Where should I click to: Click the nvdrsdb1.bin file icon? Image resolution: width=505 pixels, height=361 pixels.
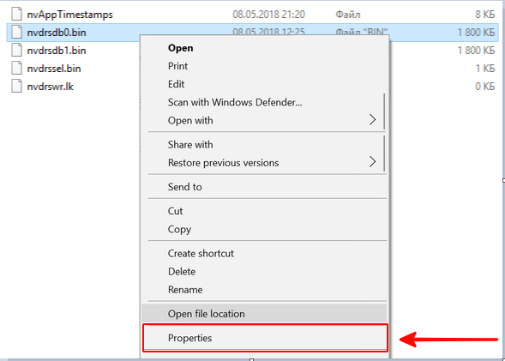coord(17,51)
